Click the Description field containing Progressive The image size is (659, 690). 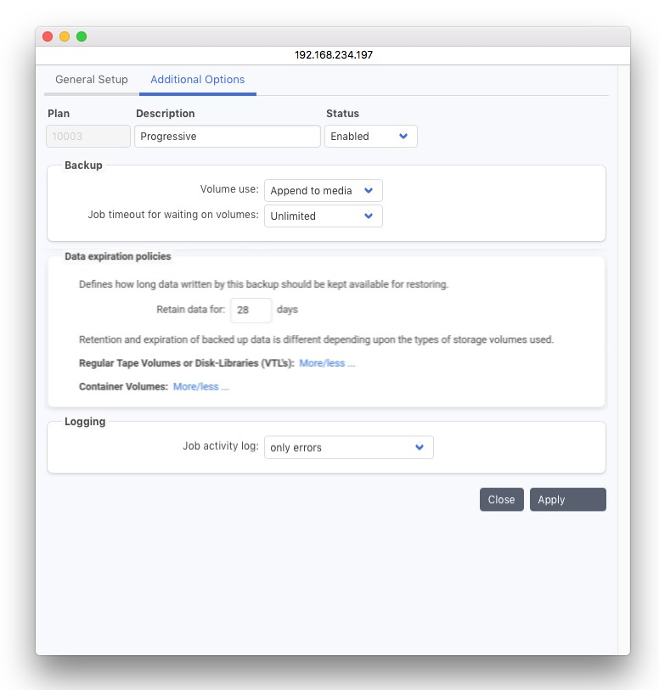tap(227, 137)
